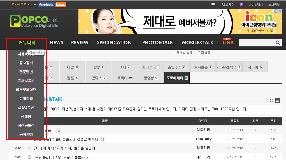Tick the checkbox for post 242

29,147
